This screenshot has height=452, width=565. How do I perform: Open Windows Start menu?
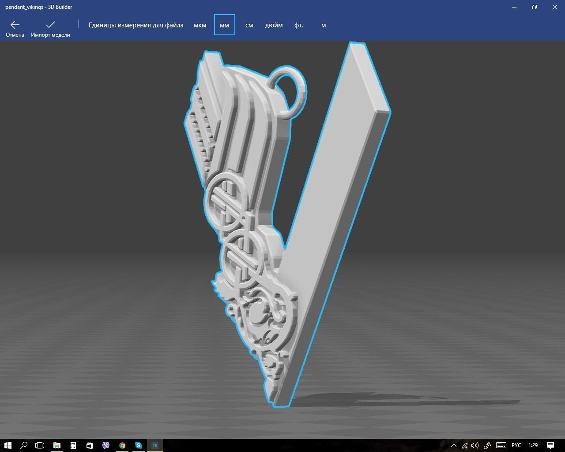pyautogui.click(x=8, y=445)
